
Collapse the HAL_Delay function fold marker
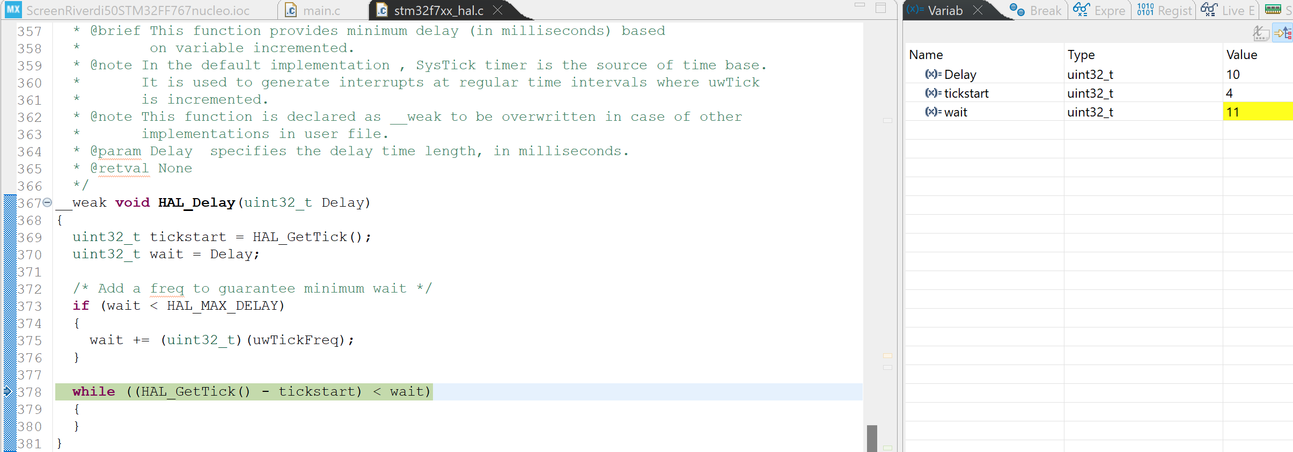pos(47,202)
